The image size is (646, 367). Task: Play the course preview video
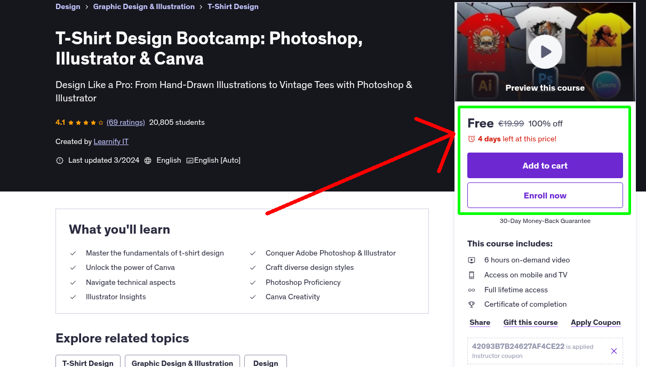(x=545, y=52)
